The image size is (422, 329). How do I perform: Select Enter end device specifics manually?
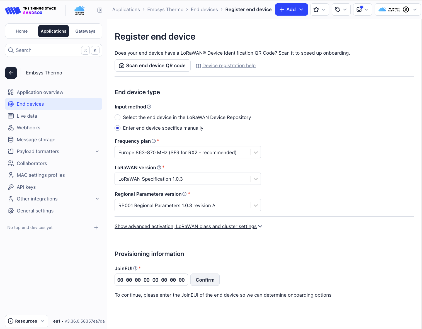[x=118, y=128]
